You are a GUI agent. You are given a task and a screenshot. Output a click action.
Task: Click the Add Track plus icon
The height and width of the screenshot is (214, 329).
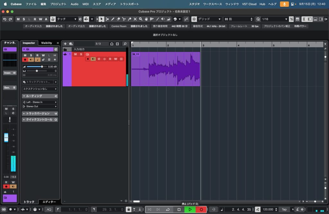pos(65,44)
